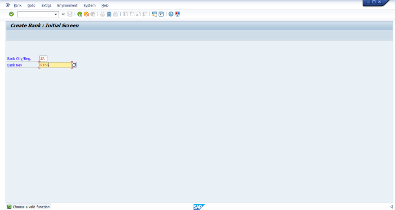Click the green Enter checkmark icon
395x210 pixels.
tap(11, 14)
